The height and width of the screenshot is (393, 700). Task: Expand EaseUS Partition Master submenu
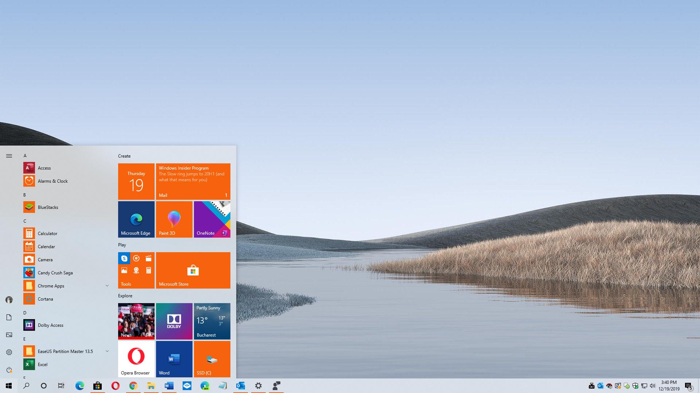coord(108,351)
